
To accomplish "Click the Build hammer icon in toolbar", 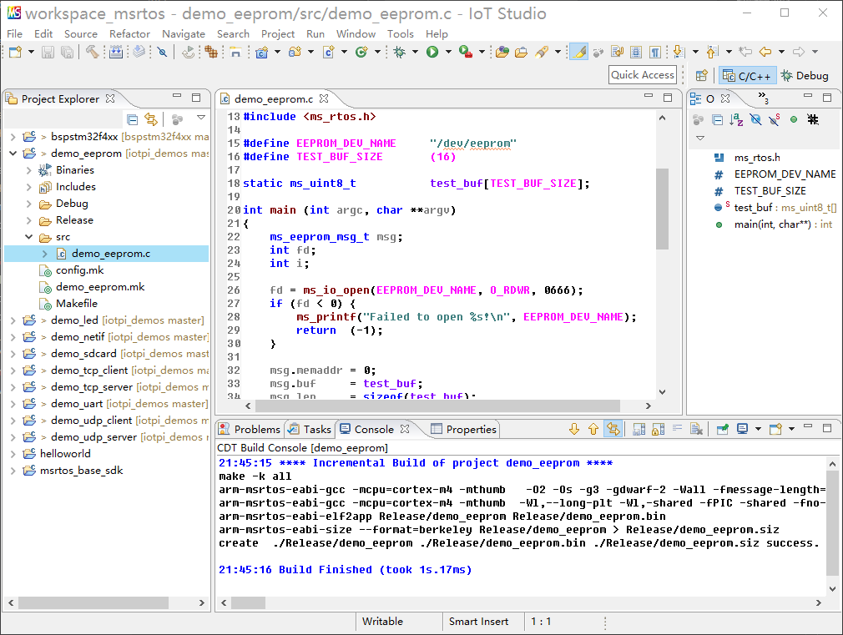I will pyautogui.click(x=92, y=52).
